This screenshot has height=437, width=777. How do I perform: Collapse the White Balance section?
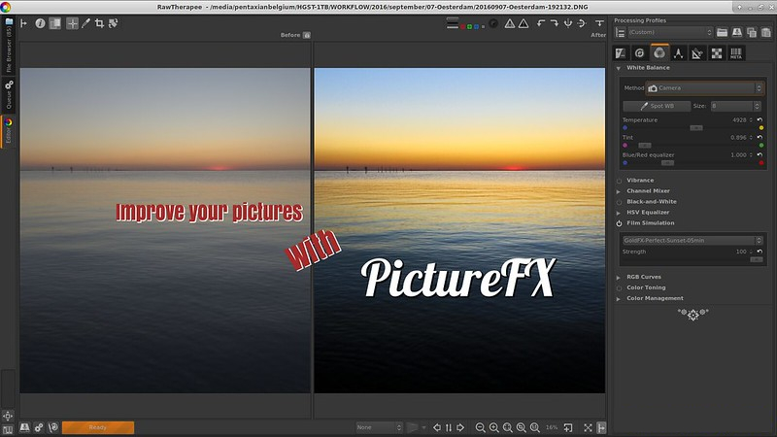pyautogui.click(x=619, y=68)
